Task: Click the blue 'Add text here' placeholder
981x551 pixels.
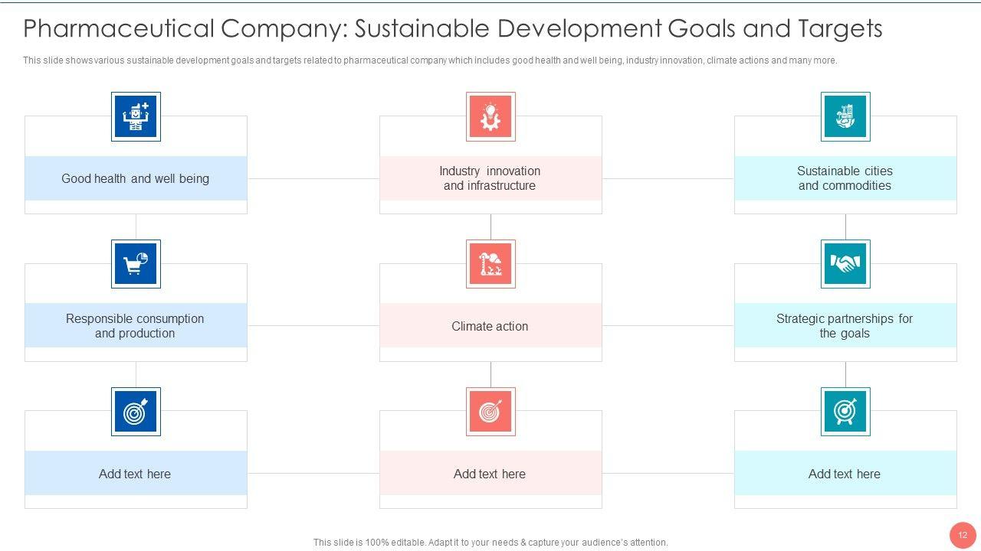Action: [x=136, y=474]
